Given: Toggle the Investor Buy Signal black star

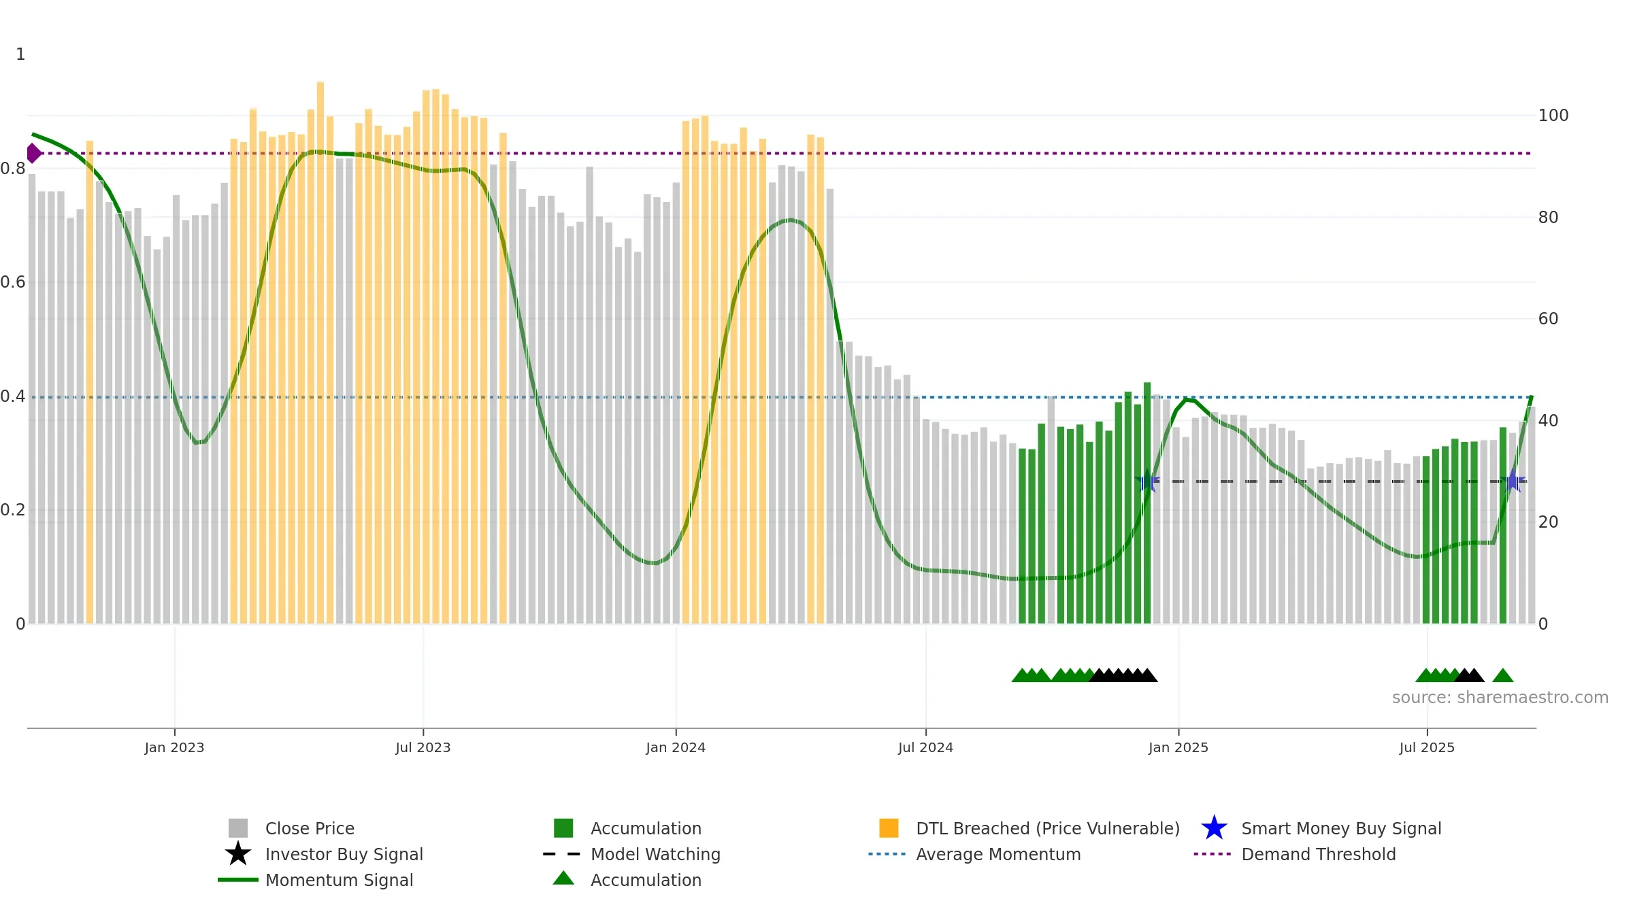Looking at the screenshot, I should [237, 854].
